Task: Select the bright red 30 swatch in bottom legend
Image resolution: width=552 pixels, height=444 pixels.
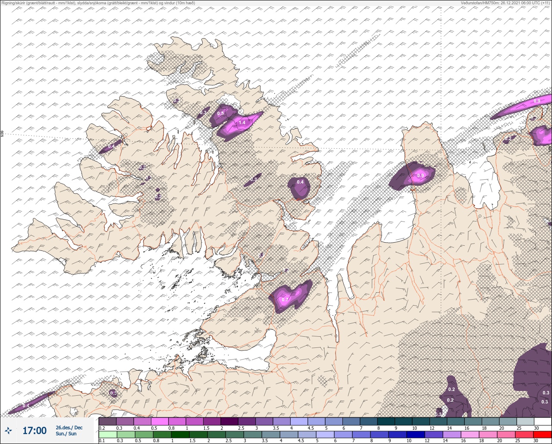Action: [543, 434]
